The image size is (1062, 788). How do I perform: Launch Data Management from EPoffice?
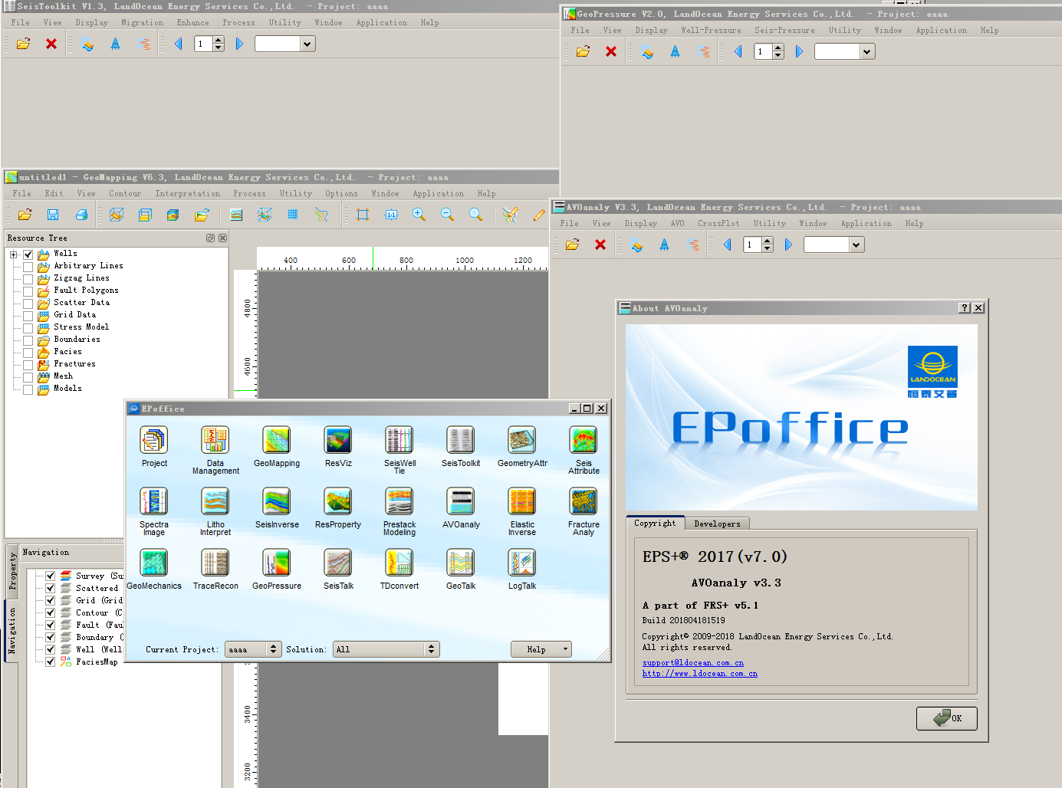pyautogui.click(x=215, y=440)
